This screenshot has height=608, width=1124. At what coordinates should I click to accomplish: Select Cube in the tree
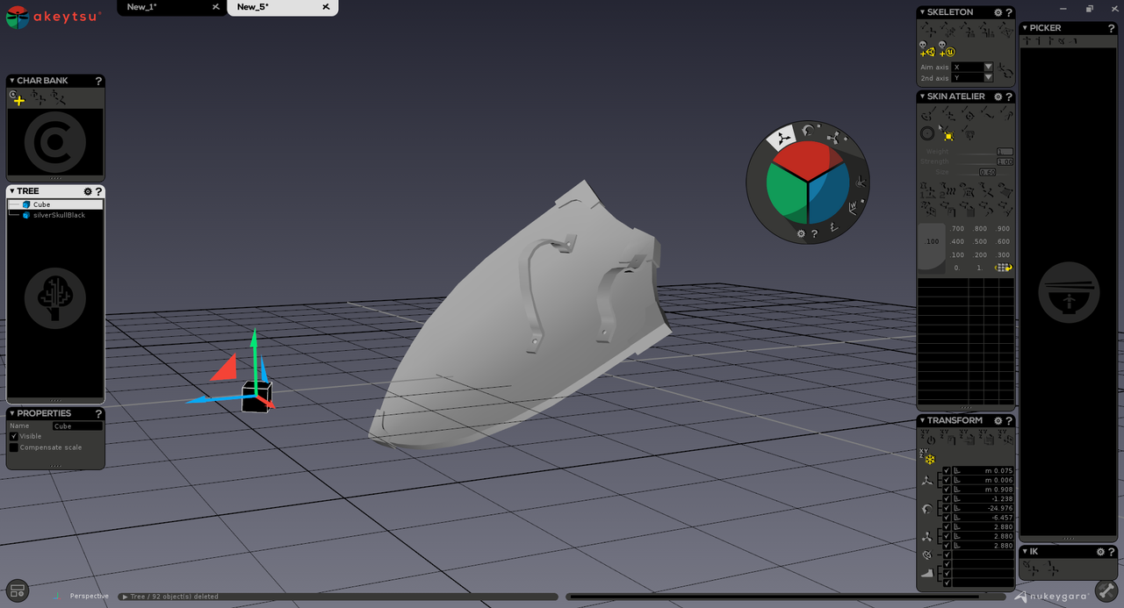[55, 204]
